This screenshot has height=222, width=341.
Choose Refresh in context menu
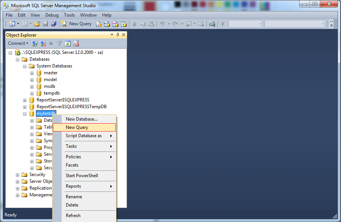(x=84, y=216)
